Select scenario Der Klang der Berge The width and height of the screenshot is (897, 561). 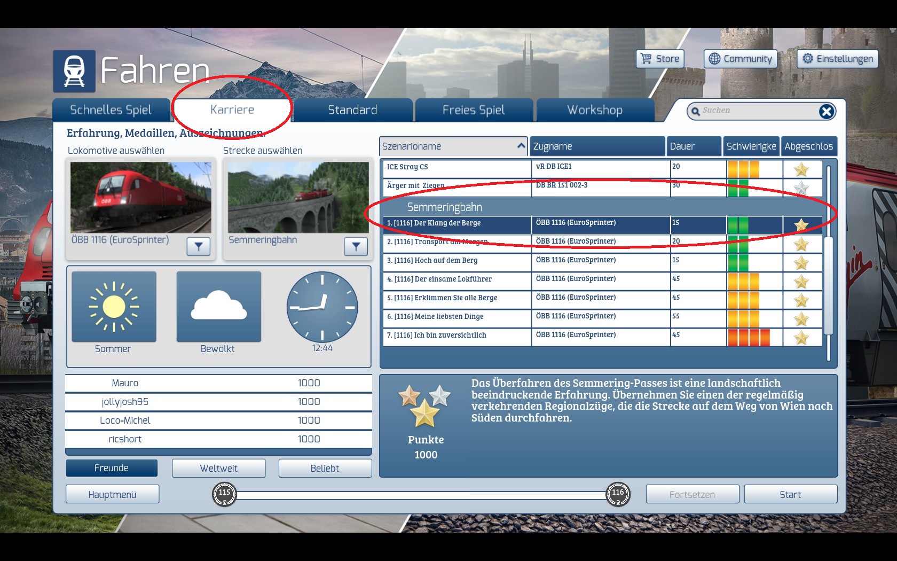[x=602, y=225]
